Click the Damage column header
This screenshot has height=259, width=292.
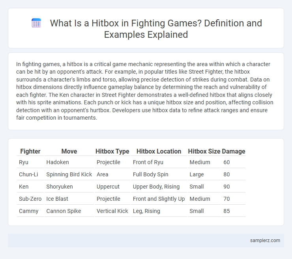click(x=234, y=151)
